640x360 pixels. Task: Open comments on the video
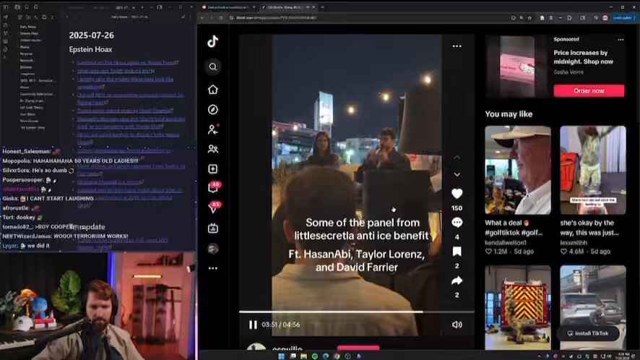(x=457, y=223)
